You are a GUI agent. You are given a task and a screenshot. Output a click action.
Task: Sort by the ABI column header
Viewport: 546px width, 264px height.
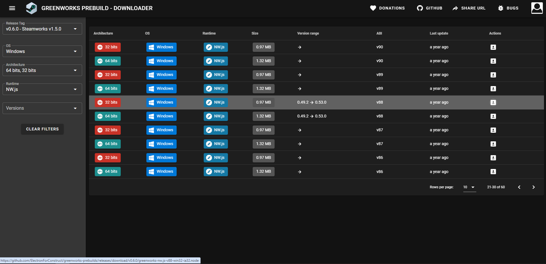point(379,33)
